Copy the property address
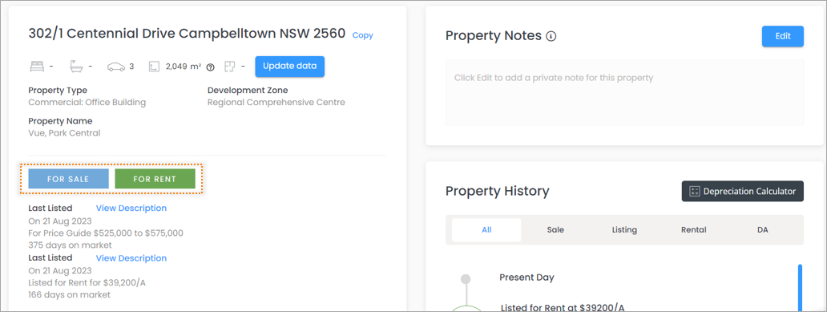 click(362, 35)
